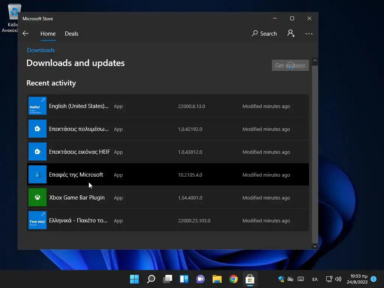Click the sign-in account icon
Image resolution: width=384 pixels, height=288 pixels.
(291, 33)
